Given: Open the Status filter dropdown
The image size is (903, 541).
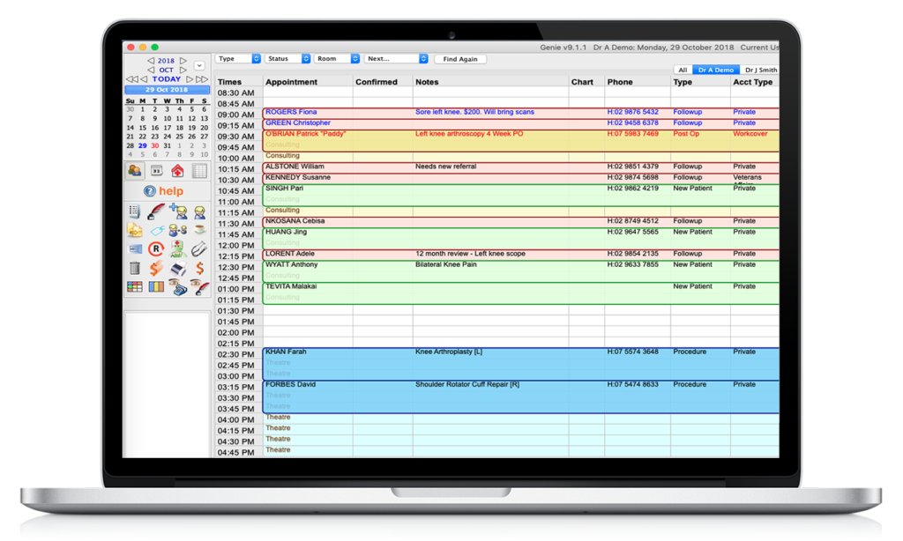Looking at the screenshot, I should pyautogui.click(x=288, y=59).
